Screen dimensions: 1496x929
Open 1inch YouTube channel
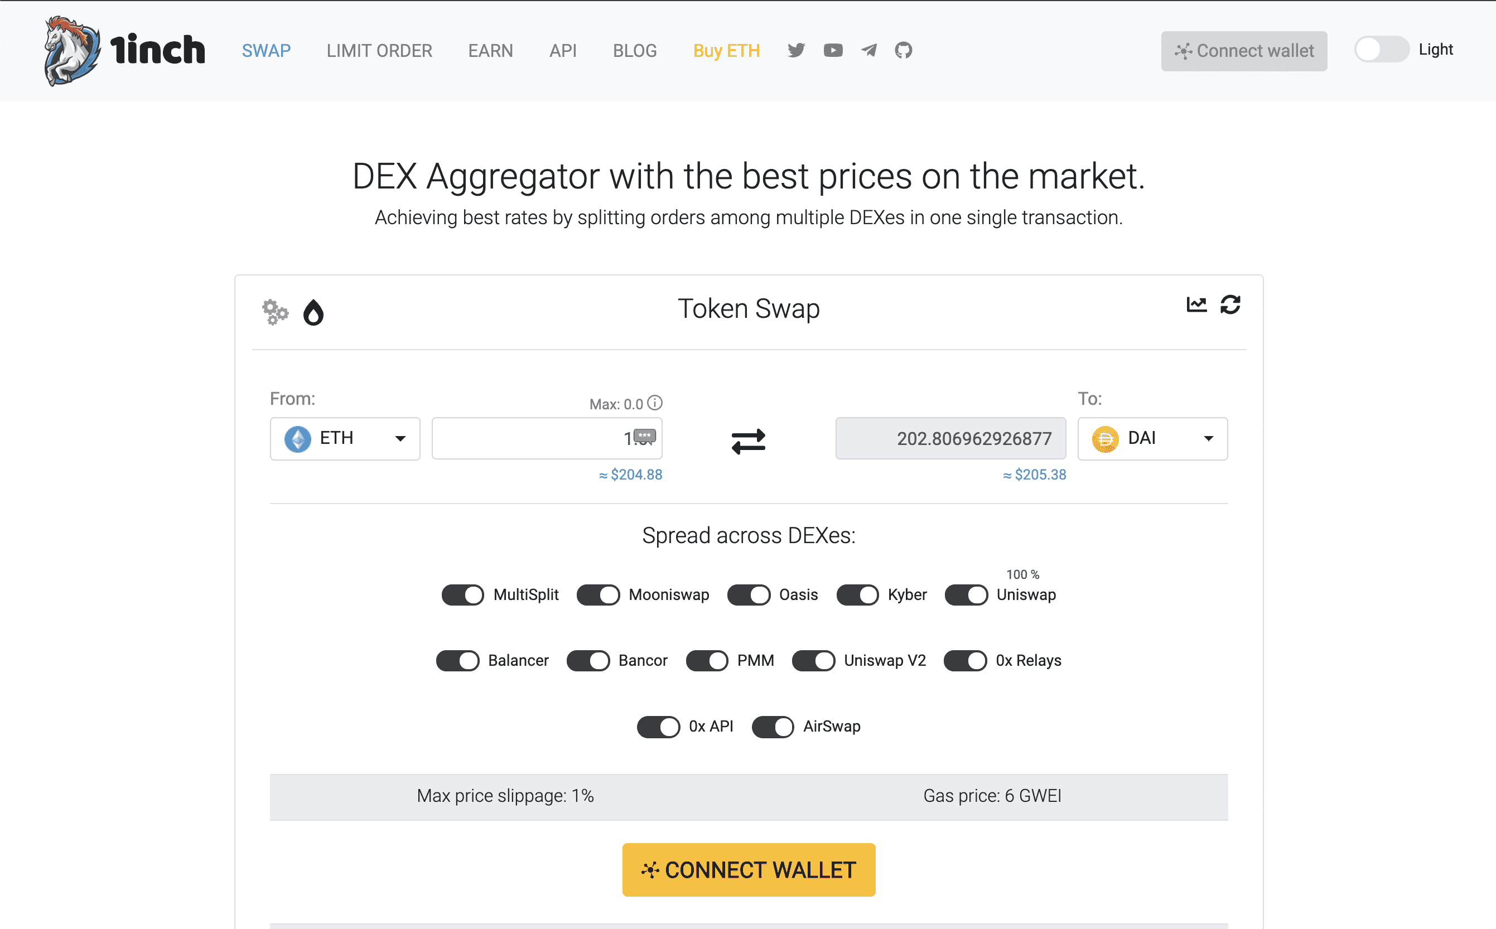(x=833, y=50)
